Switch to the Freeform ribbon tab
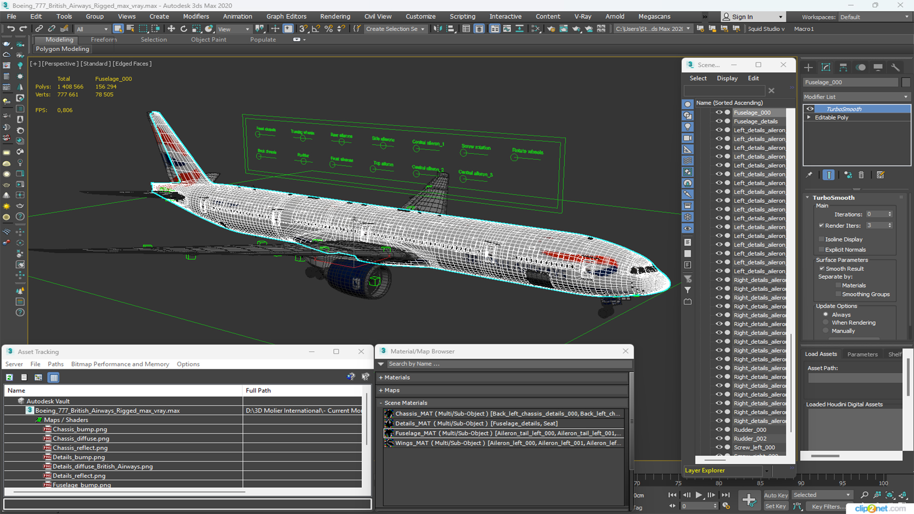 tap(103, 40)
